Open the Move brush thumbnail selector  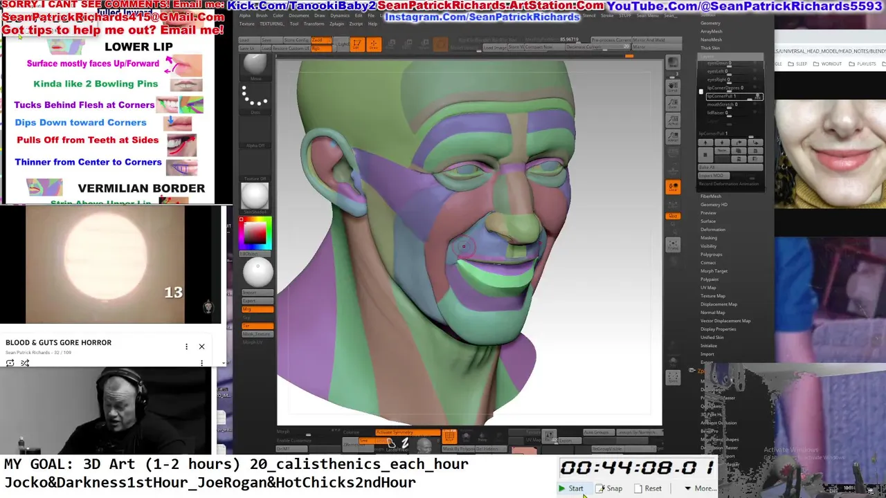click(x=255, y=66)
